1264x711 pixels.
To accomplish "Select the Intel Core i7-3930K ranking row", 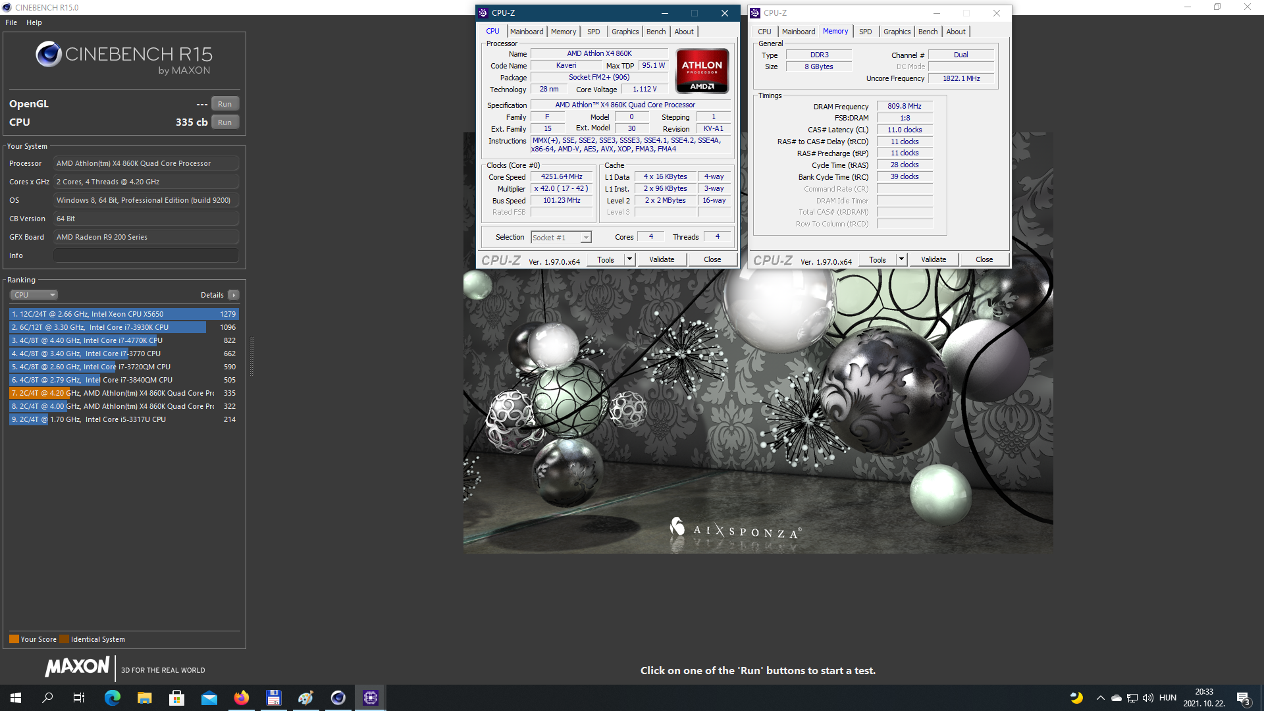I will click(124, 327).
